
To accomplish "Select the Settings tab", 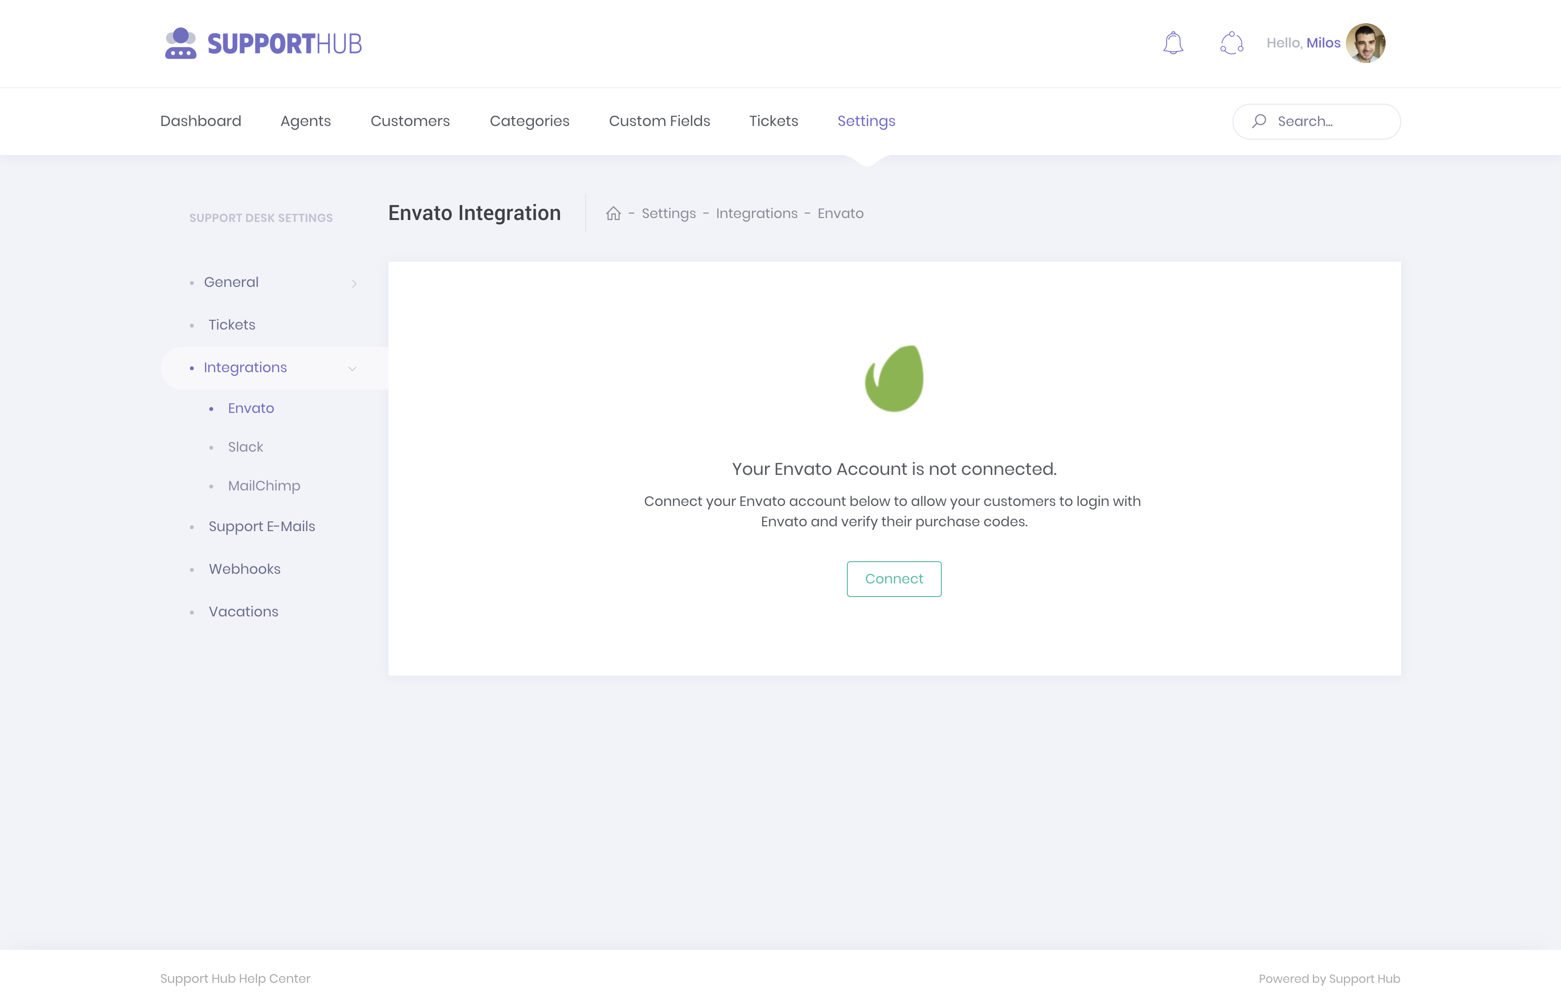I will (866, 121).
